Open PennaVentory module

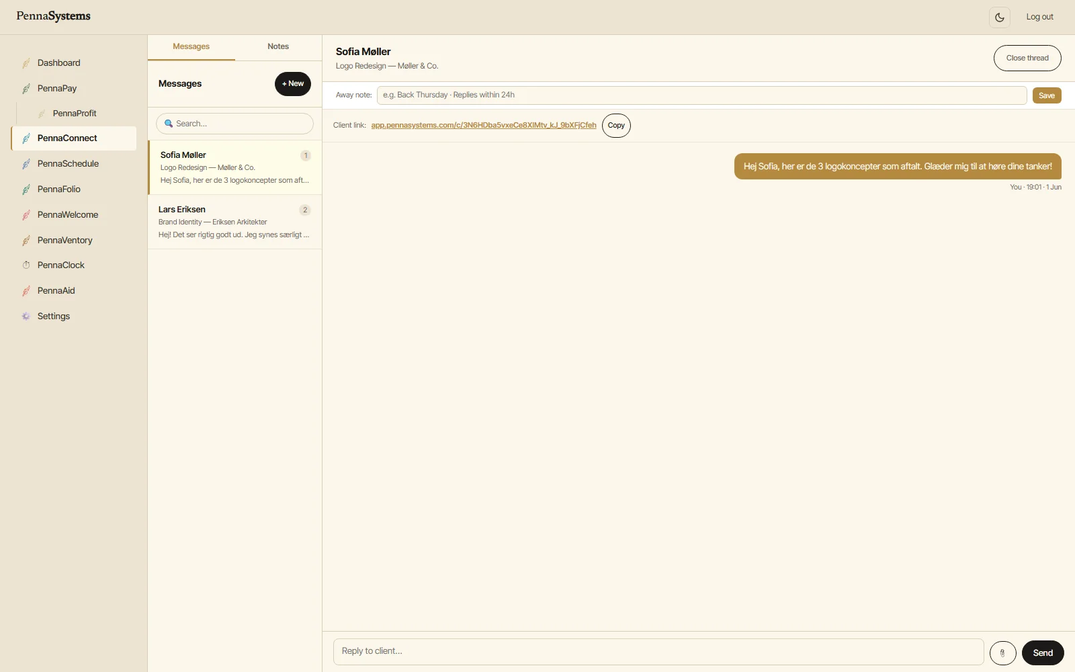pyautogui.click(x=74, y=241)
